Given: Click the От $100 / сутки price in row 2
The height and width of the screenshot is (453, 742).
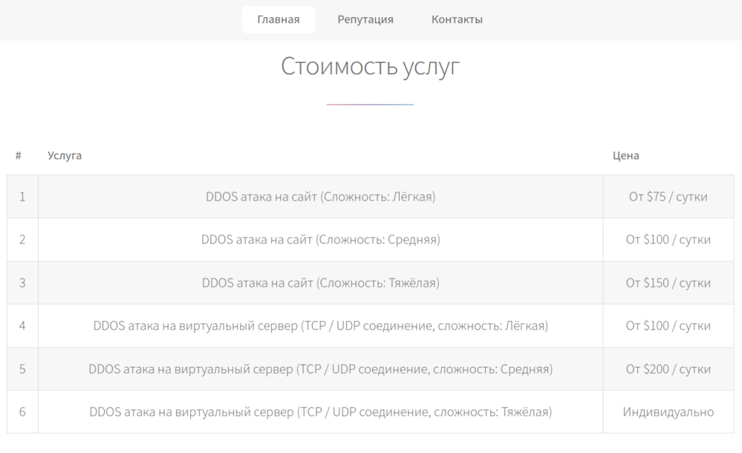Looking at the screenshot, I should coord(668,240).
